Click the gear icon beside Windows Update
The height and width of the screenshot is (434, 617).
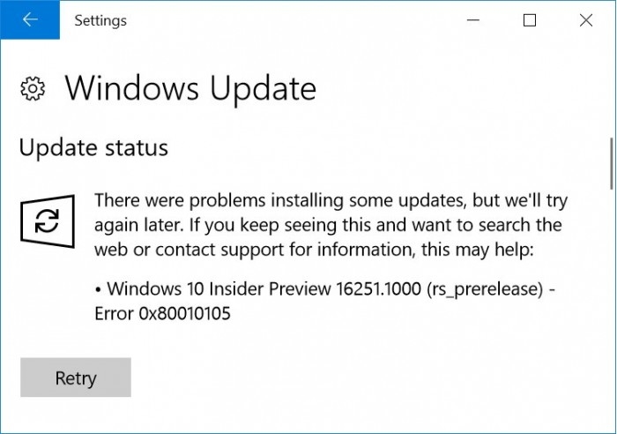(33, 89)
